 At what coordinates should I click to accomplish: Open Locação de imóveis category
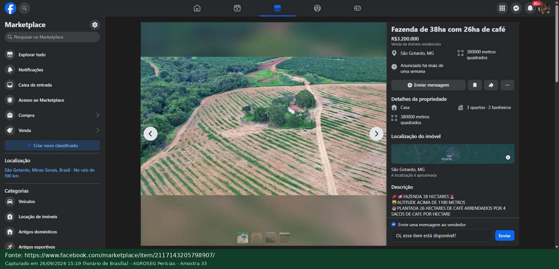(52, 217)
